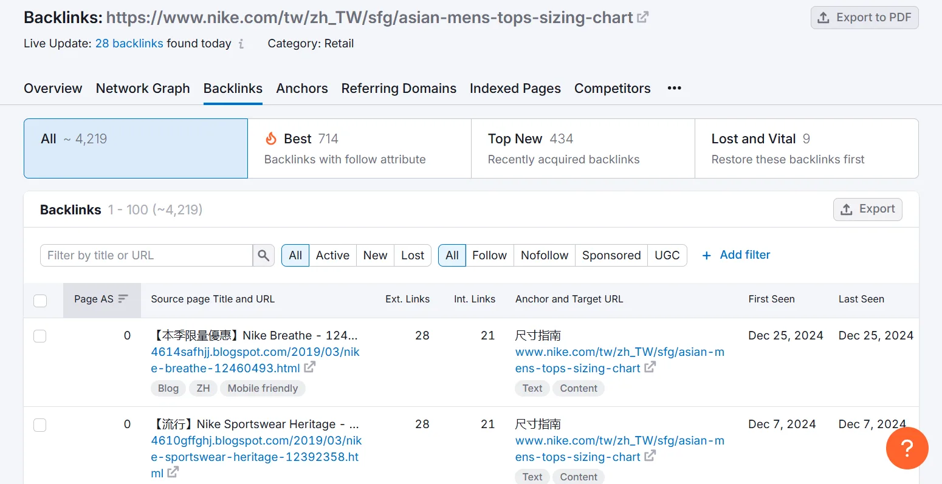Click the Blog tag in Nike Breathe row

pos(168,389)
